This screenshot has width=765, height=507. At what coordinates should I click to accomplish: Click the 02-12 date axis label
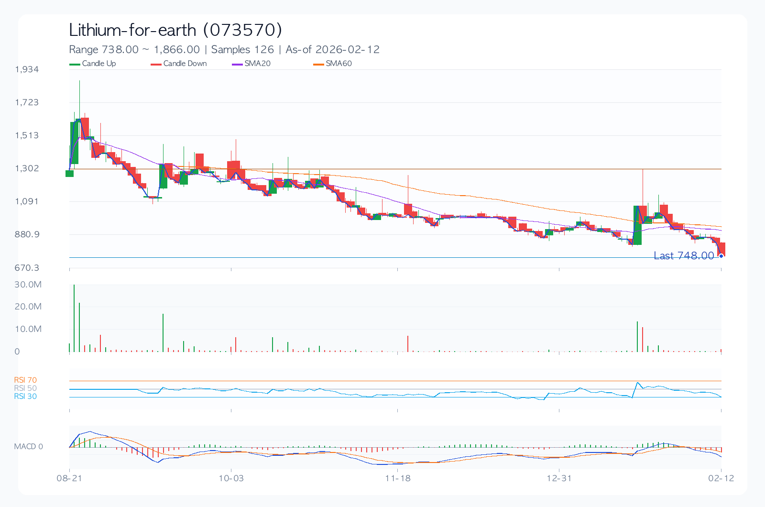coord(721,478)
